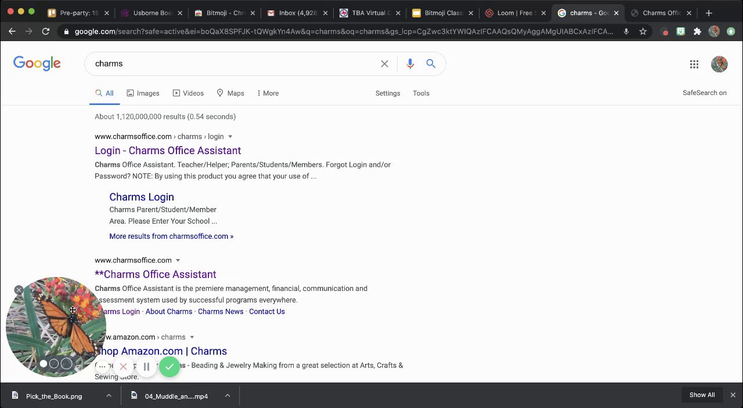This screenshot has width=743, height=408.
Task: Open the Google account avatar
Action: coord(719,64)
